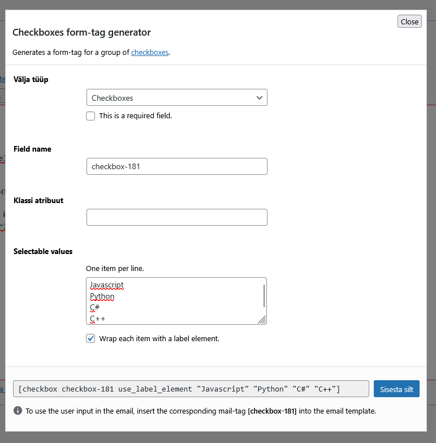Click the 'checkboxes' documentation link
436x443 pixels.
150,53
